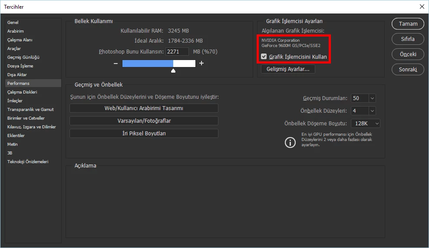Viewport: 429px width, 248px height.
Task: Close the Tercihler dialog
Action: [422, 7]
